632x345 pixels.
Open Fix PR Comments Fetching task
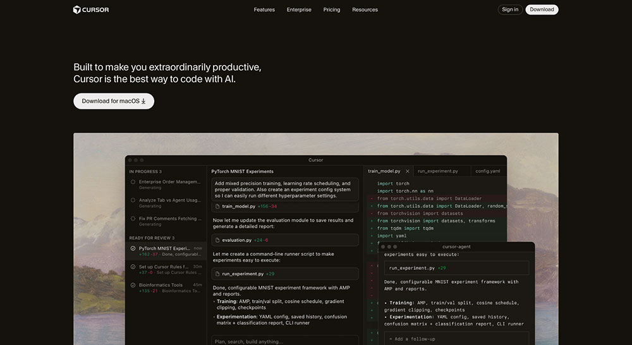tap(166, 221)
